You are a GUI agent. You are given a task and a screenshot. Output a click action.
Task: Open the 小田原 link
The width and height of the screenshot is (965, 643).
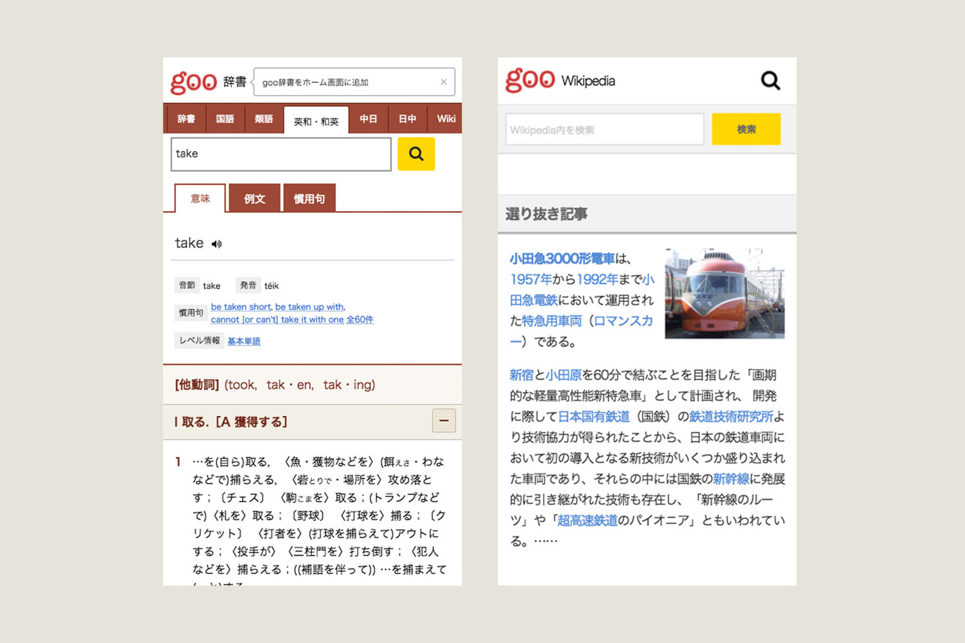pos(564,375)
